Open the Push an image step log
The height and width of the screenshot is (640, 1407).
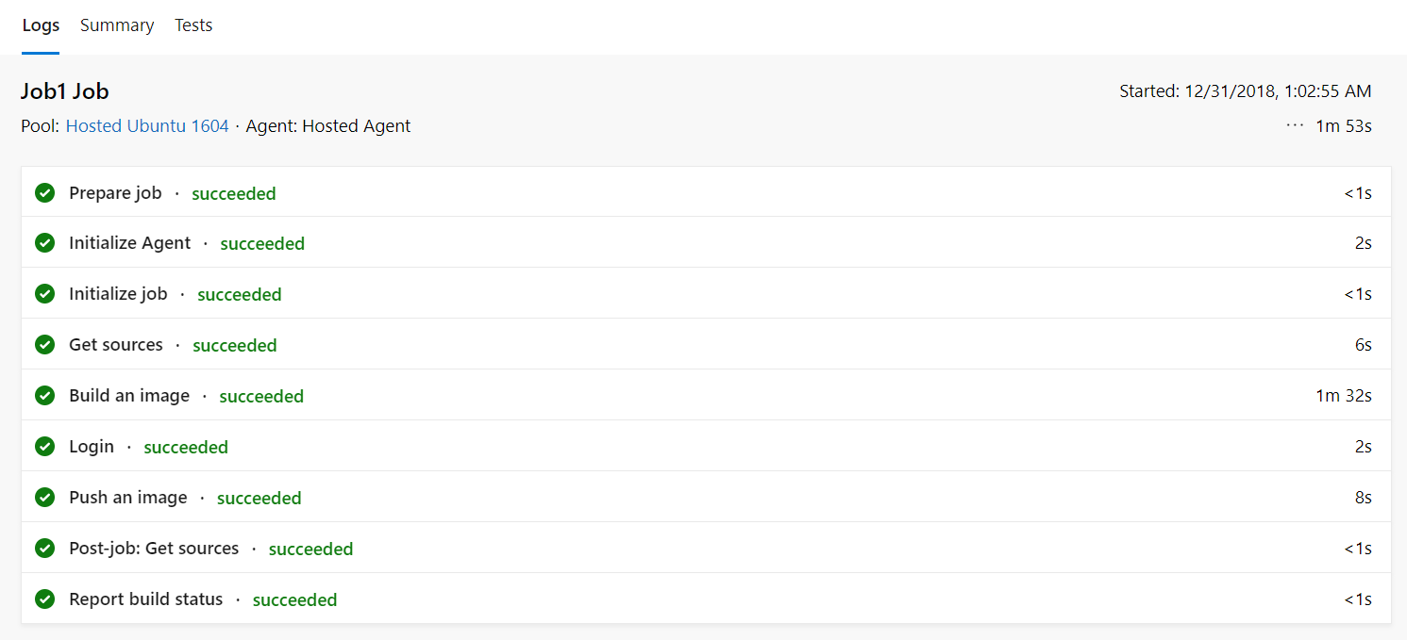(x=128, y=498)
